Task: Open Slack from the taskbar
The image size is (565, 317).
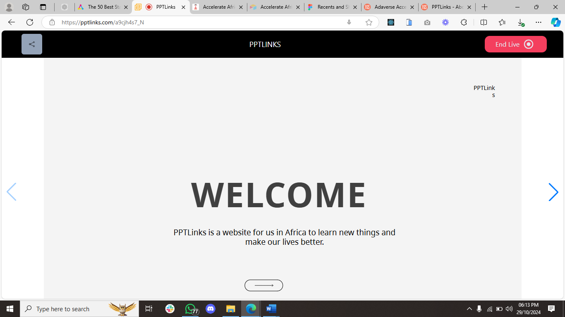Action: [x=170, y=309]
